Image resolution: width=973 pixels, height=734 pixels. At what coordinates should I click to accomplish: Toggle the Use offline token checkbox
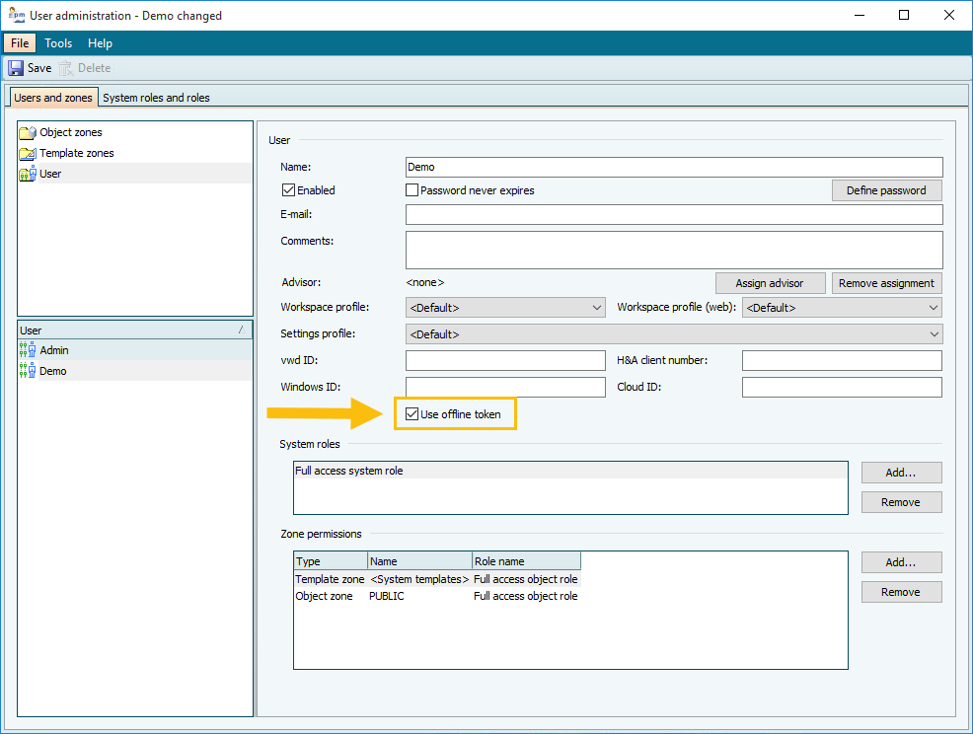click(x=412, y=414)
